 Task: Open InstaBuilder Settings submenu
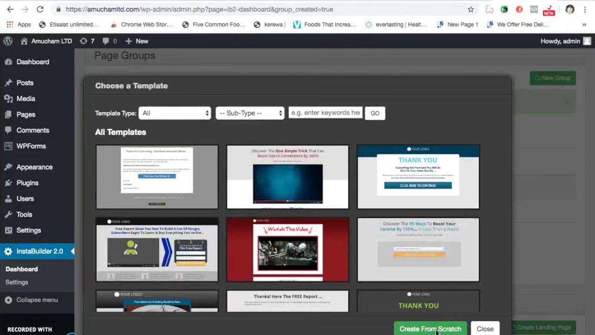(17, 282)
